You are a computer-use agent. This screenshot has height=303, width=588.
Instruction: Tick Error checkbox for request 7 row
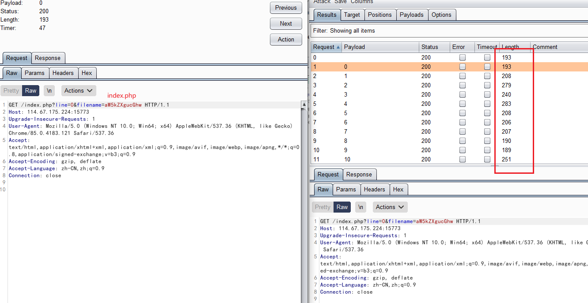pyautogui.click(x=463, y=122)
